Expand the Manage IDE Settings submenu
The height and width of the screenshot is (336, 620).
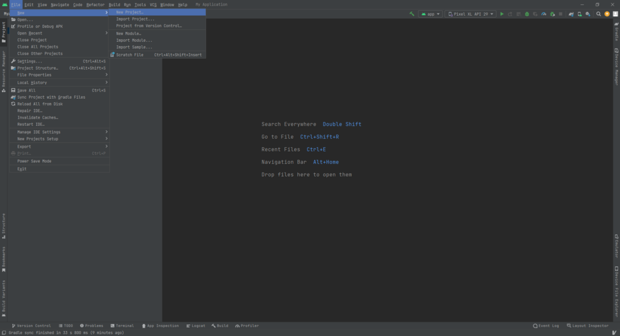(59, 132)
